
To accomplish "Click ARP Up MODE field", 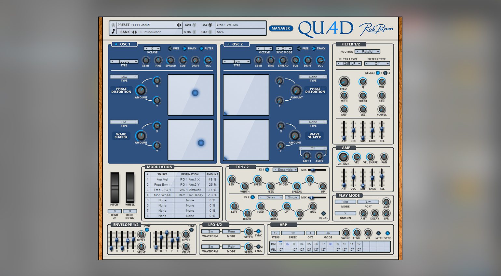I will 328,233.
